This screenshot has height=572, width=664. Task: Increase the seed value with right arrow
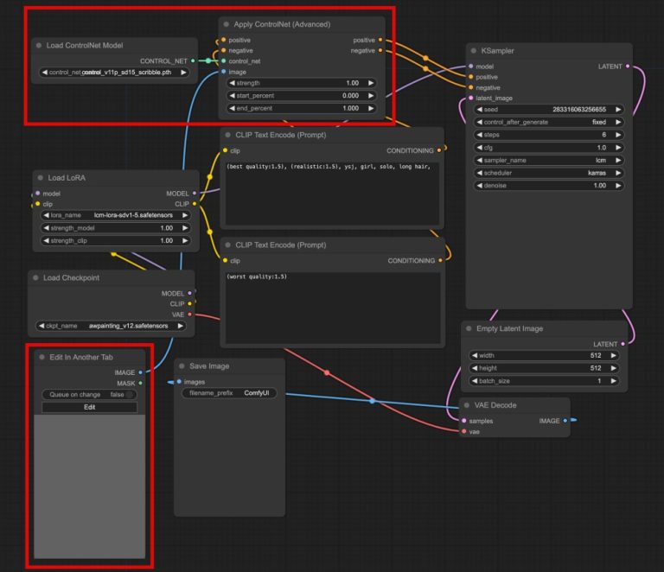click(618, 110)
